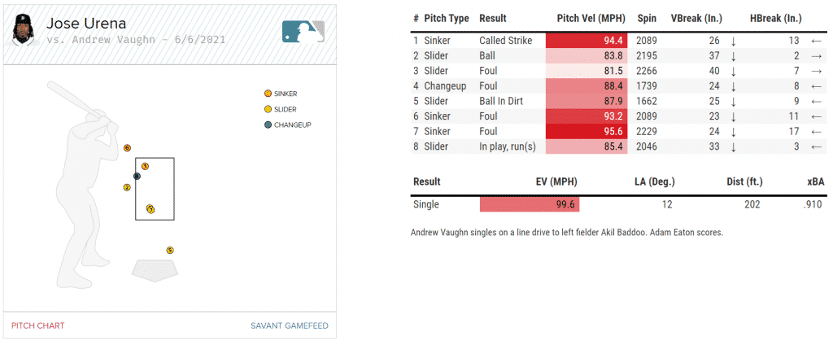Screen dimensions: 833x341
Task: Select pitch 2 slider marker on the chart
Action: coord(127,188)
